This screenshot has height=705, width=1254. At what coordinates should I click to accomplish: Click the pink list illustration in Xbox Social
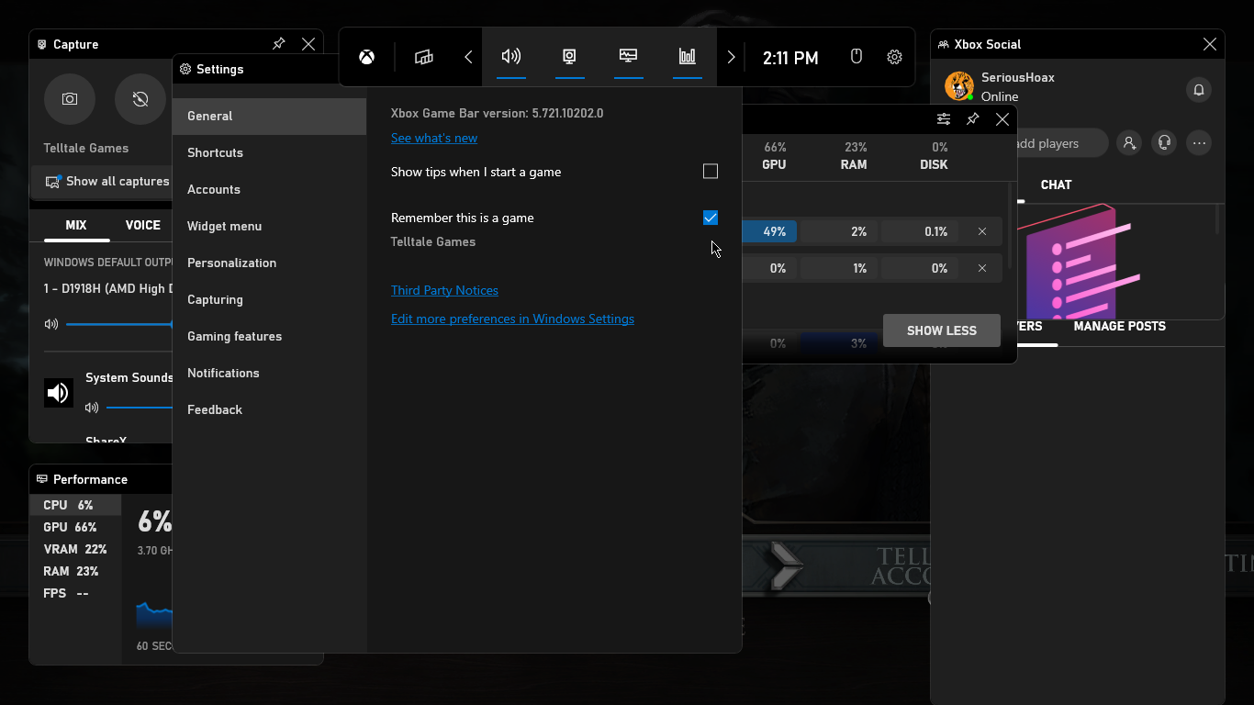click(1078, 261)
